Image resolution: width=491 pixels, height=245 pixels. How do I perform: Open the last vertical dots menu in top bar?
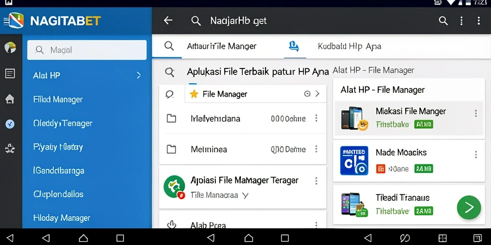point(479,21)
